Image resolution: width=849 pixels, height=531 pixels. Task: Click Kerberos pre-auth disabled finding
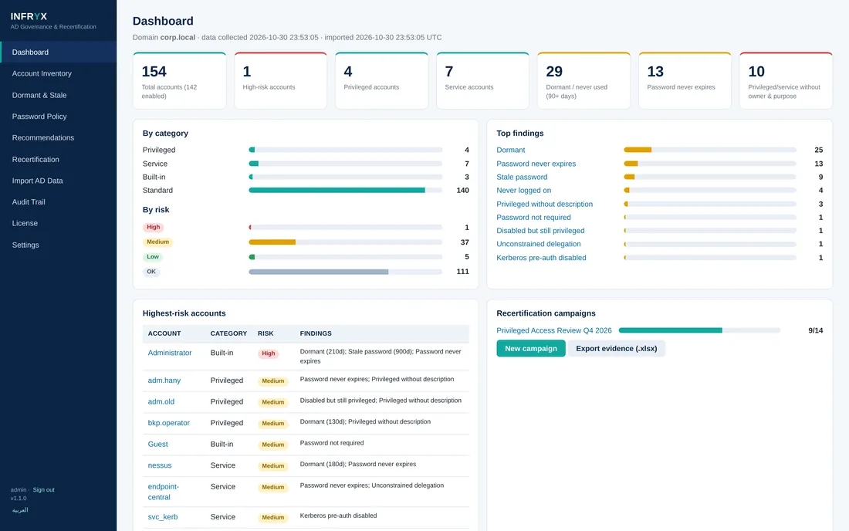pyautogui.click(x=541, y=258)
